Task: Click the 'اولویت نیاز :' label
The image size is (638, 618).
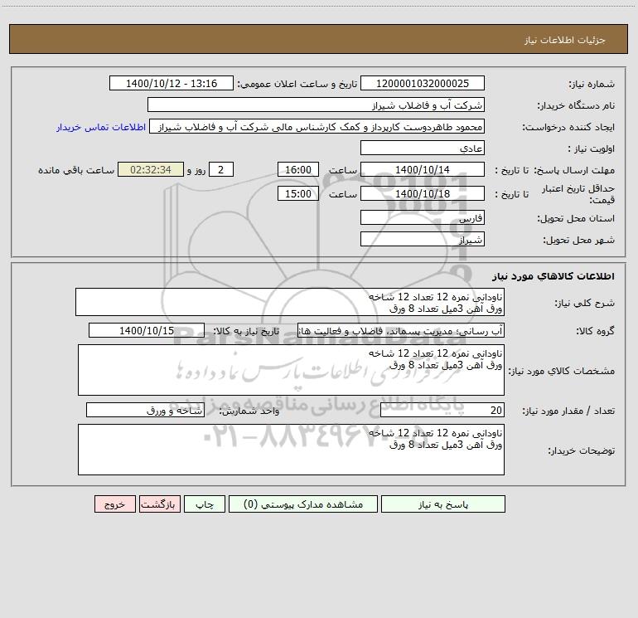Action: point(592,148)
